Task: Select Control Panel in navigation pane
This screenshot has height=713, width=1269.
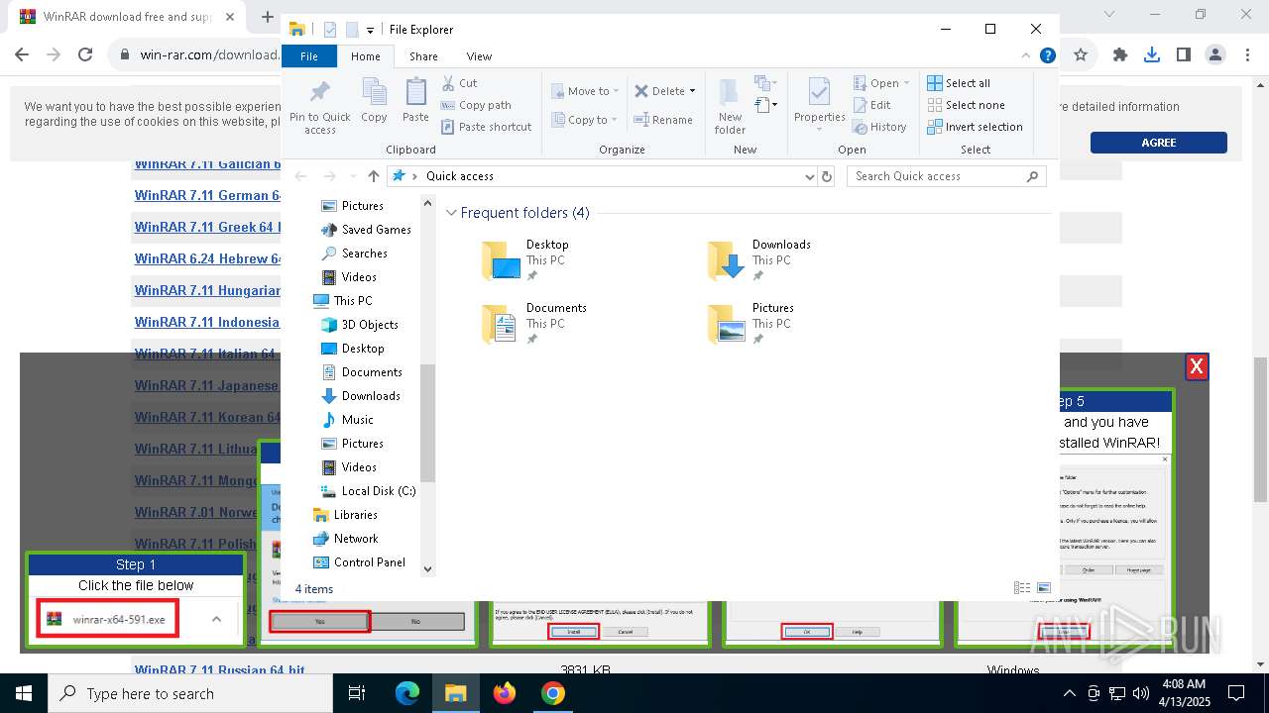Action: pos(359,562)
